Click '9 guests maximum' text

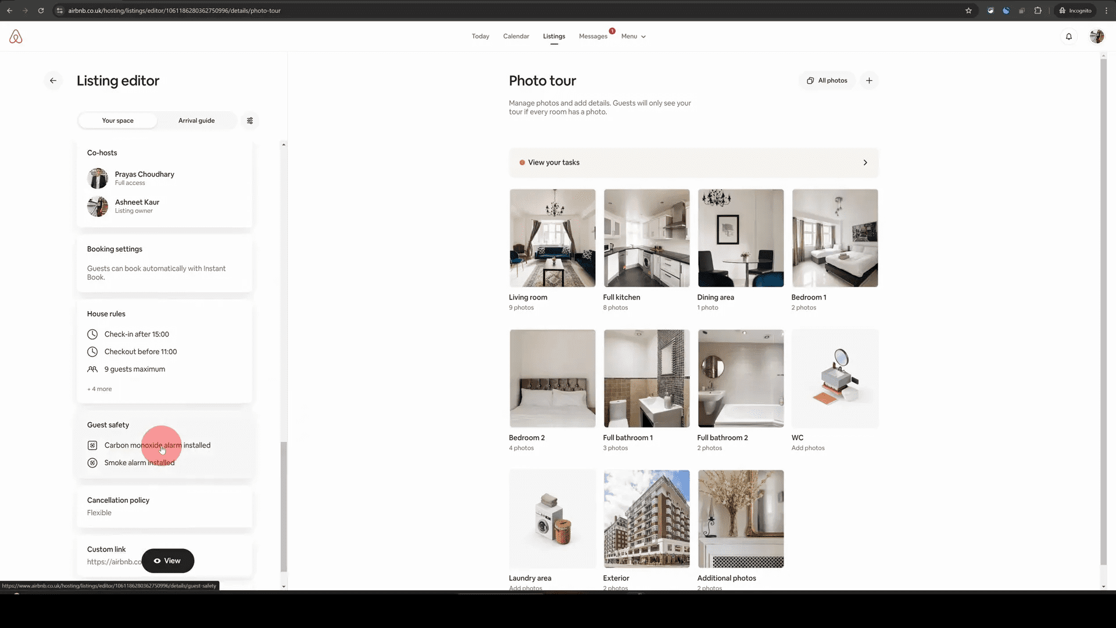135,369
